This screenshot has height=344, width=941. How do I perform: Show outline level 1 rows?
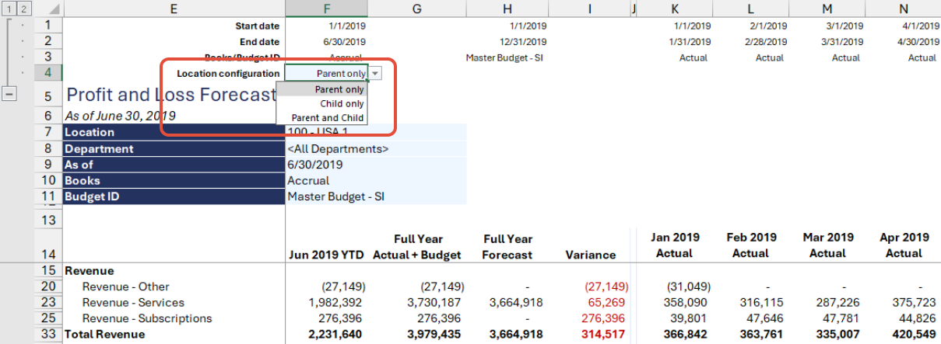click(x=6, y=9)
